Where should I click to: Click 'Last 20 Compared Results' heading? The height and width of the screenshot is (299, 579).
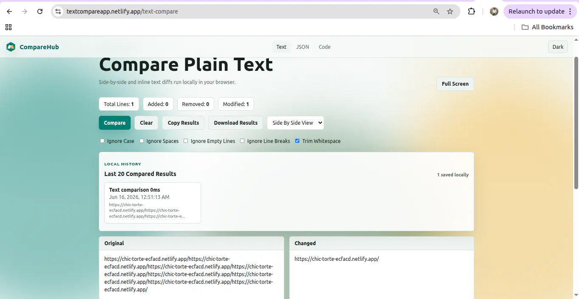[x=140, y=174]
